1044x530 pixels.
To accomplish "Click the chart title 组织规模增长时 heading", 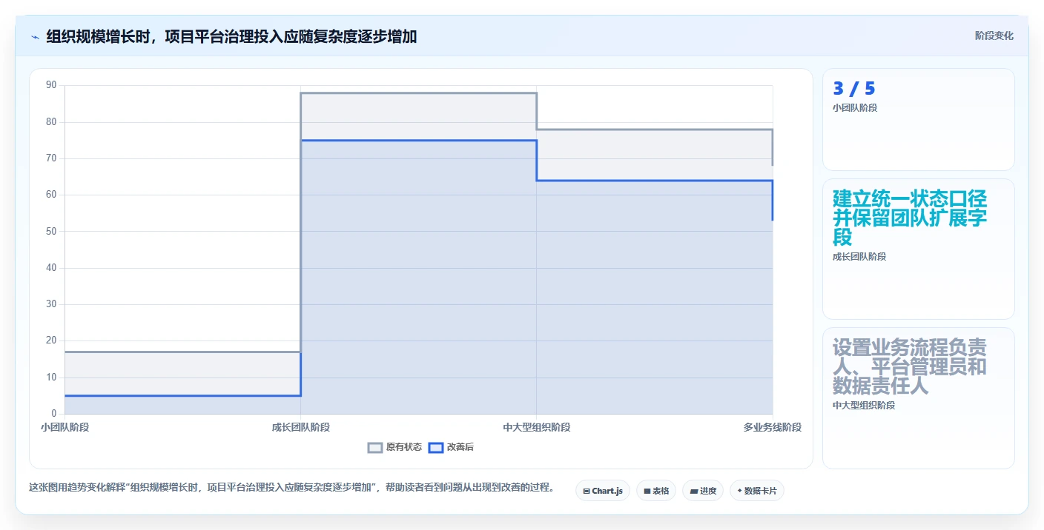I will point(231,36).
